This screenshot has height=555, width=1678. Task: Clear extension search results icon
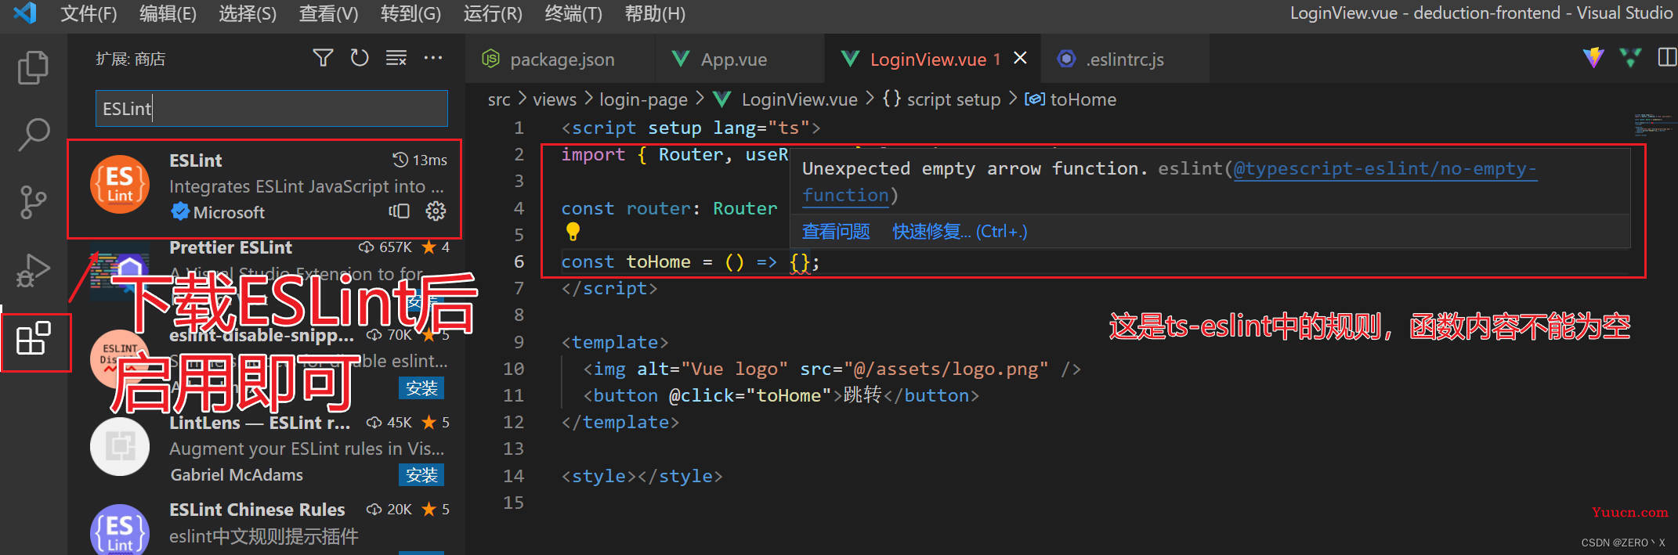396,58
